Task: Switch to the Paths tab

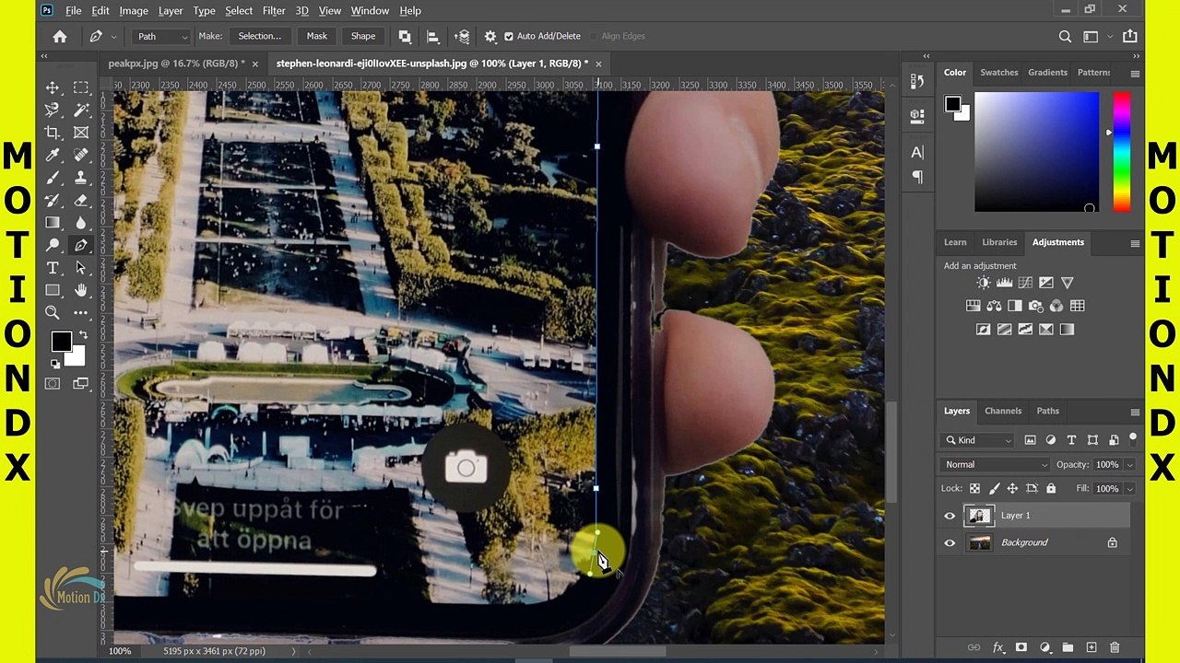Action: 1048,411
